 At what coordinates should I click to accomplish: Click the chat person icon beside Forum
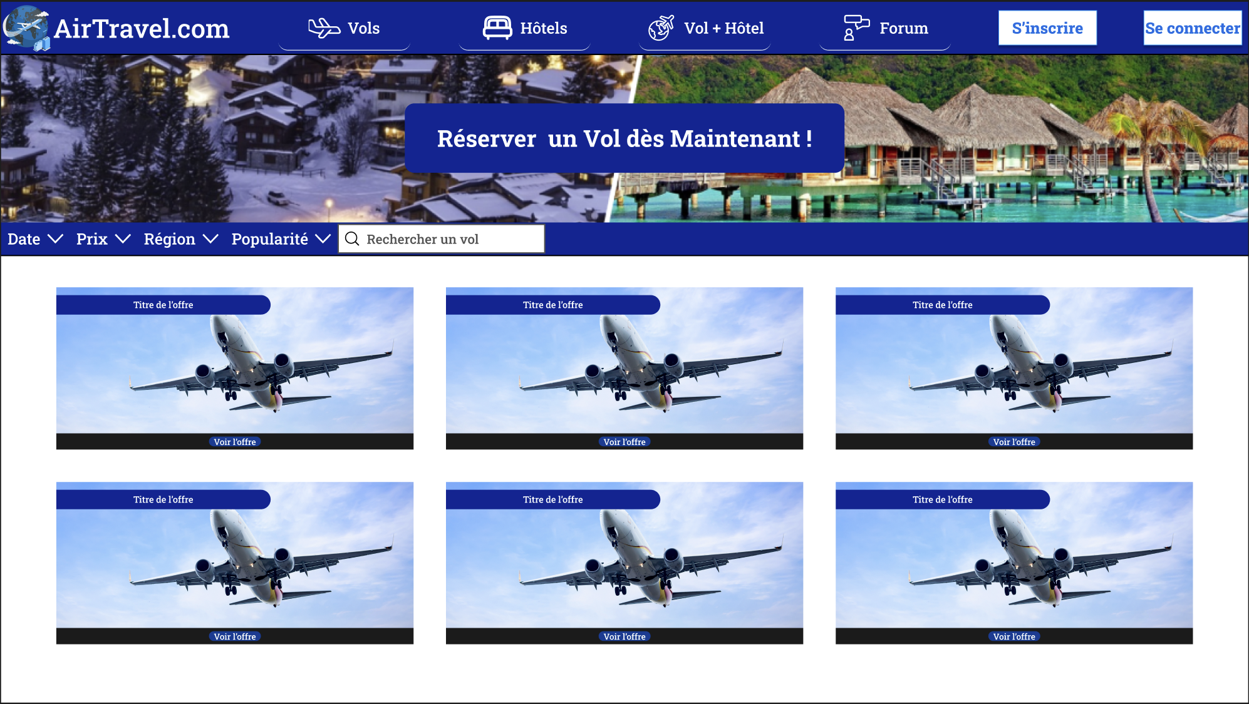856,28
